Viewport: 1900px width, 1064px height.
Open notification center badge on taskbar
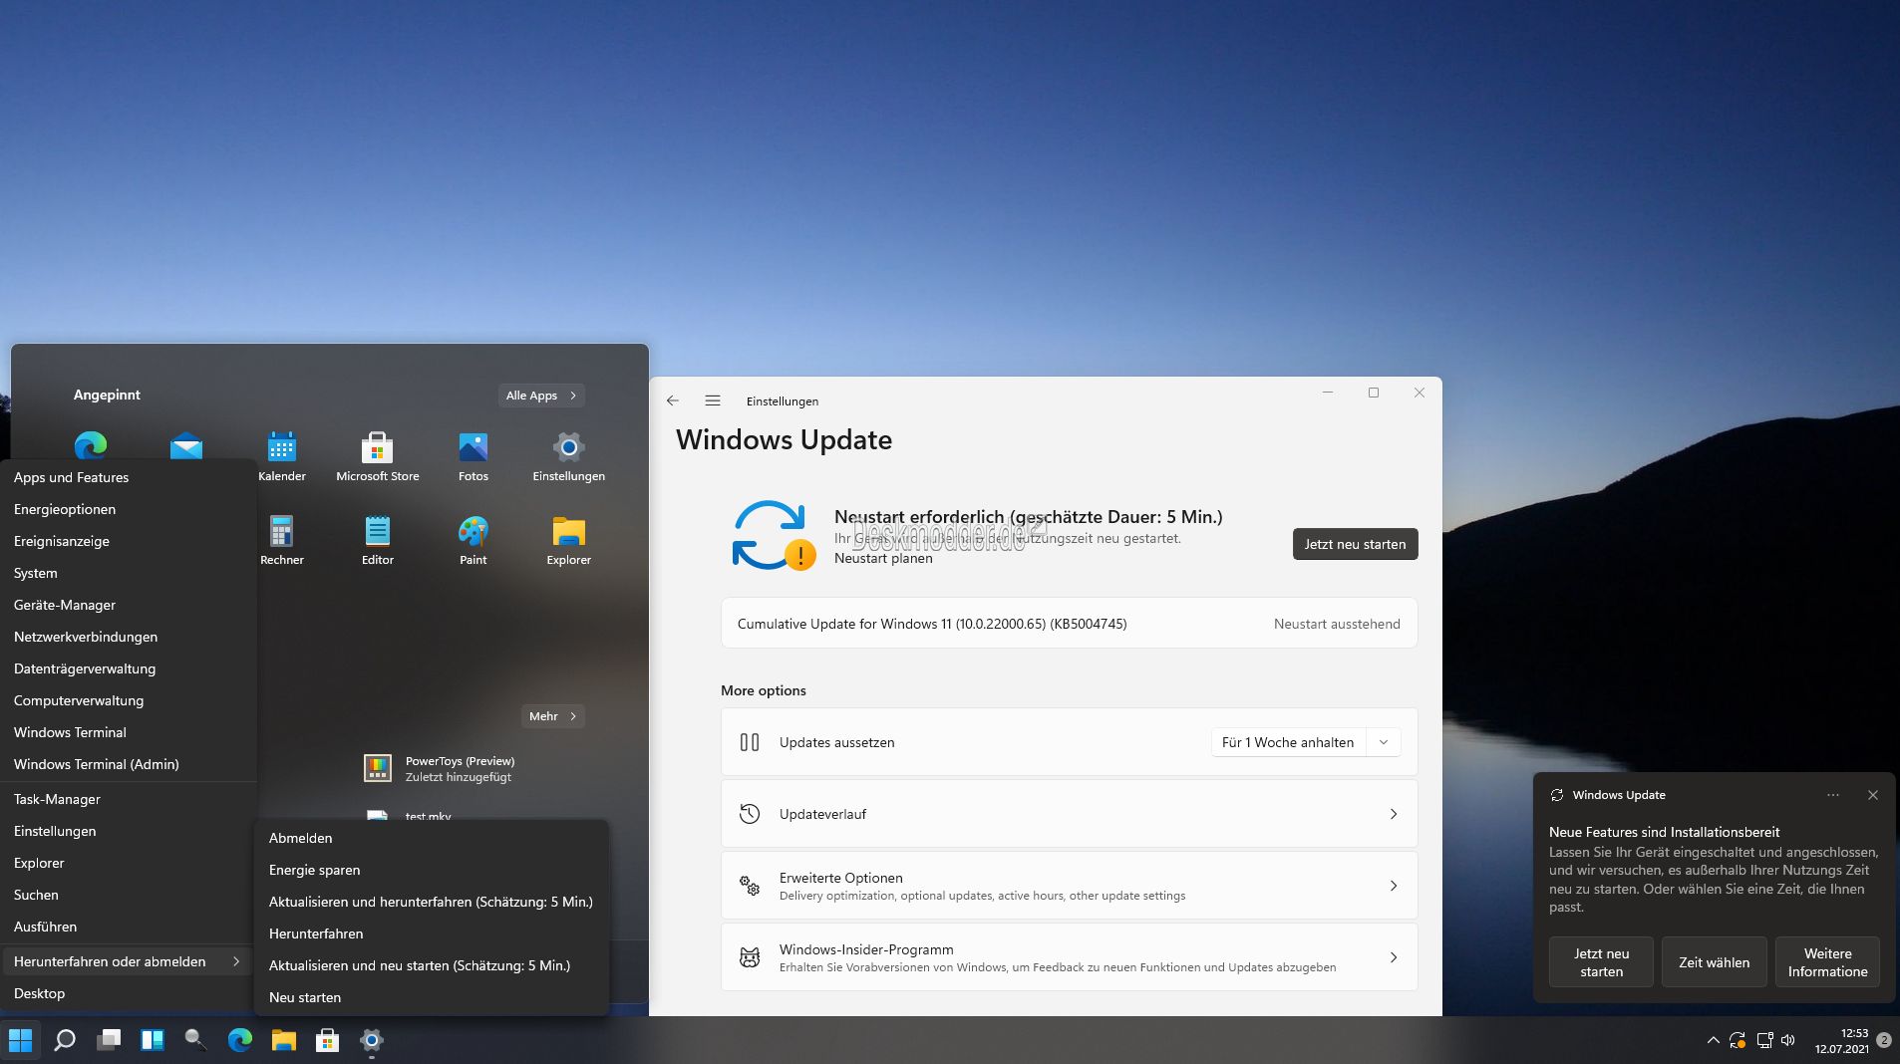pos(1883,1040)
